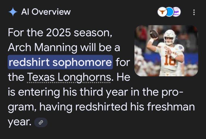Open the Arch Manning photo thumbnail
Viewport: 206px width, 139px height.
(166, 51)
